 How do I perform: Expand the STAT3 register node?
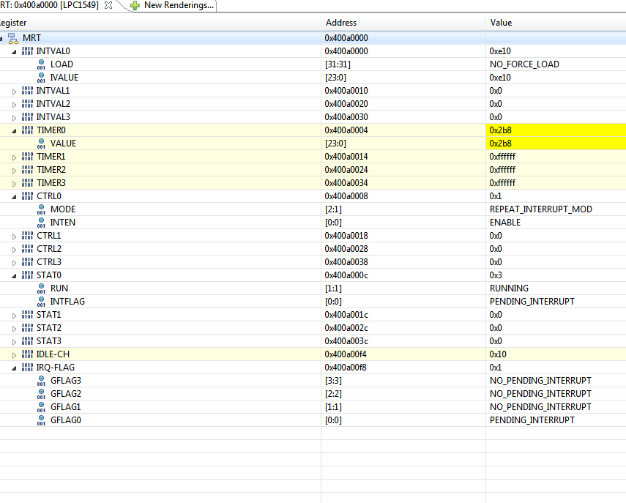[x=15, y=342]
